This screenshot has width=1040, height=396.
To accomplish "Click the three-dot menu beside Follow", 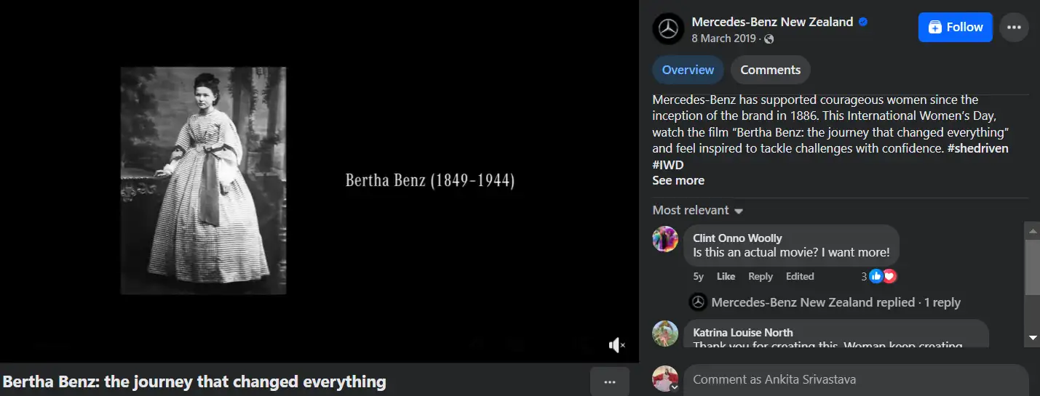I will 1014,28.
